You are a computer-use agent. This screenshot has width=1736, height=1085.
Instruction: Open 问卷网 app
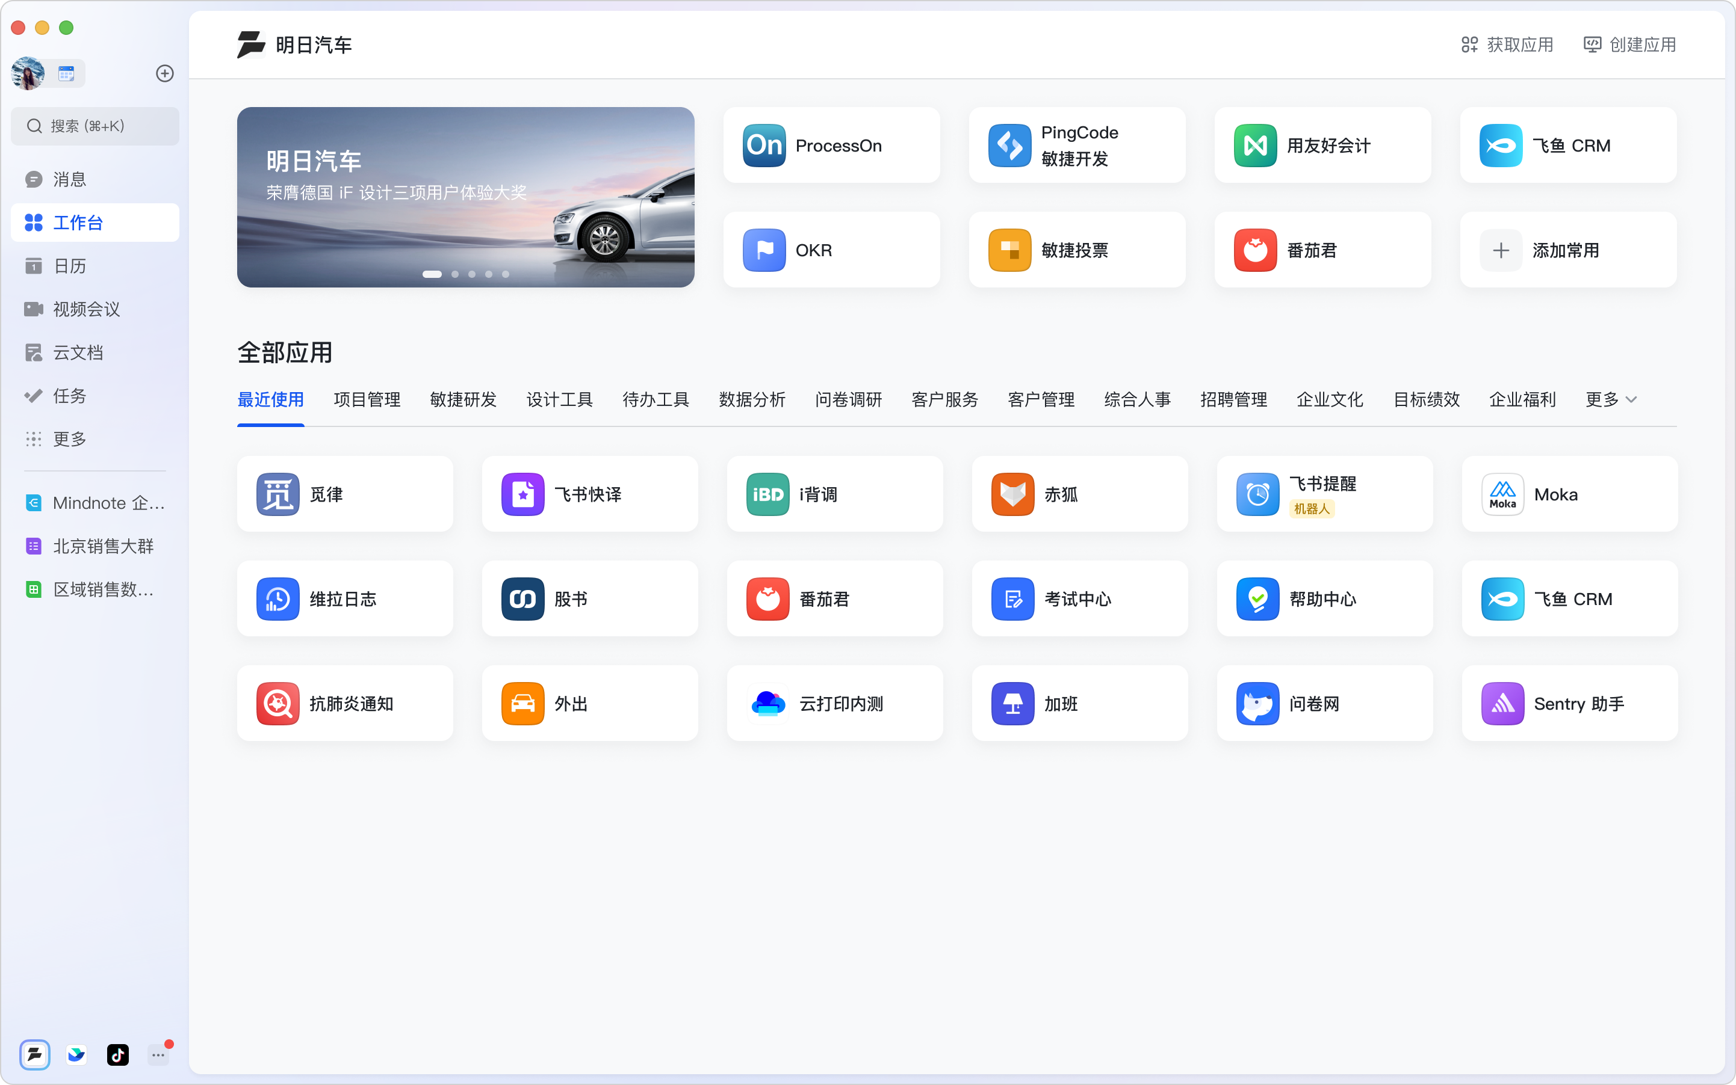coord(1324,704)
